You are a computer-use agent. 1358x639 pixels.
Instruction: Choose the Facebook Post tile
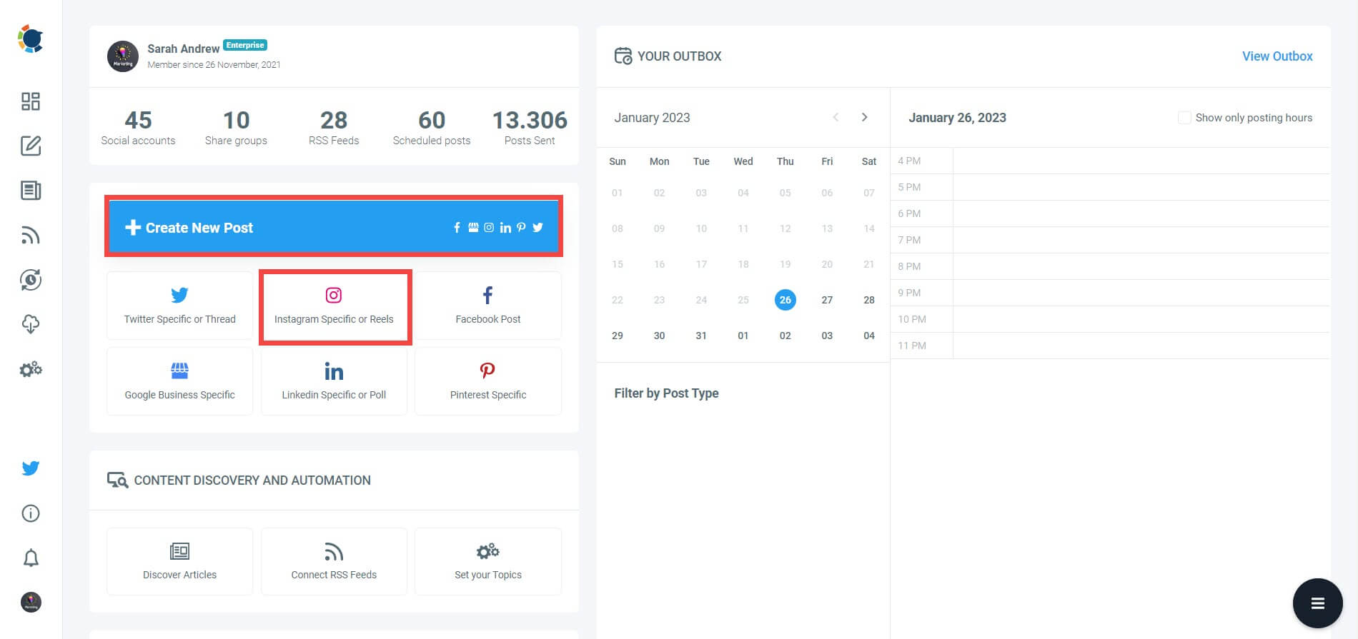(488, 306)
